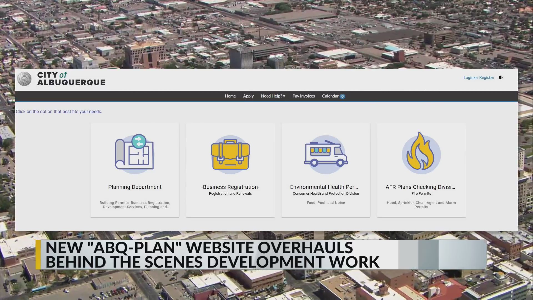Open the language globe icon

pos(501,77)
